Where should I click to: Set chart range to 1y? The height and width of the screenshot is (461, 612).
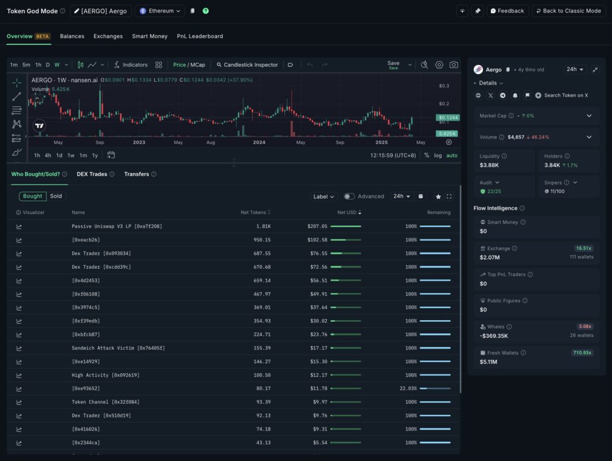tap(95, 155)
